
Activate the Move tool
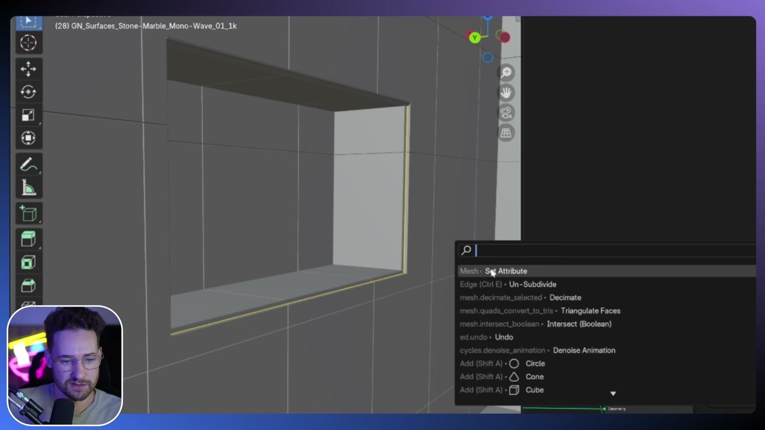pos(28,69)
